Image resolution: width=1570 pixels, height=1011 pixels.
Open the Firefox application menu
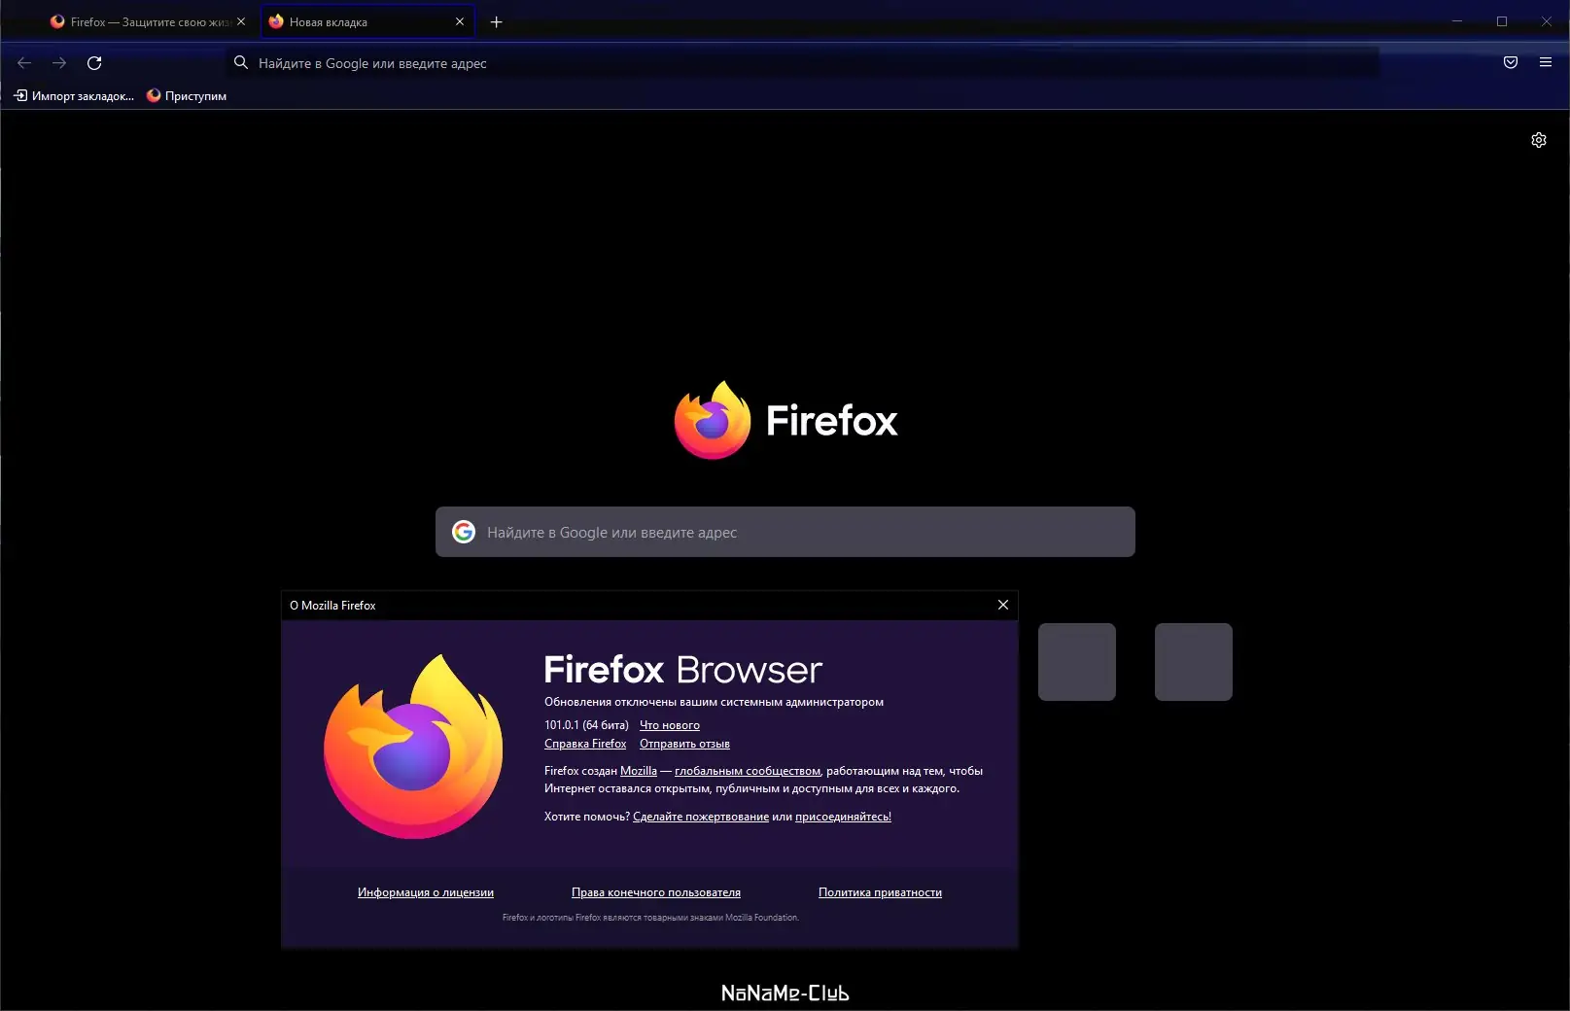tap(1546, 63)
